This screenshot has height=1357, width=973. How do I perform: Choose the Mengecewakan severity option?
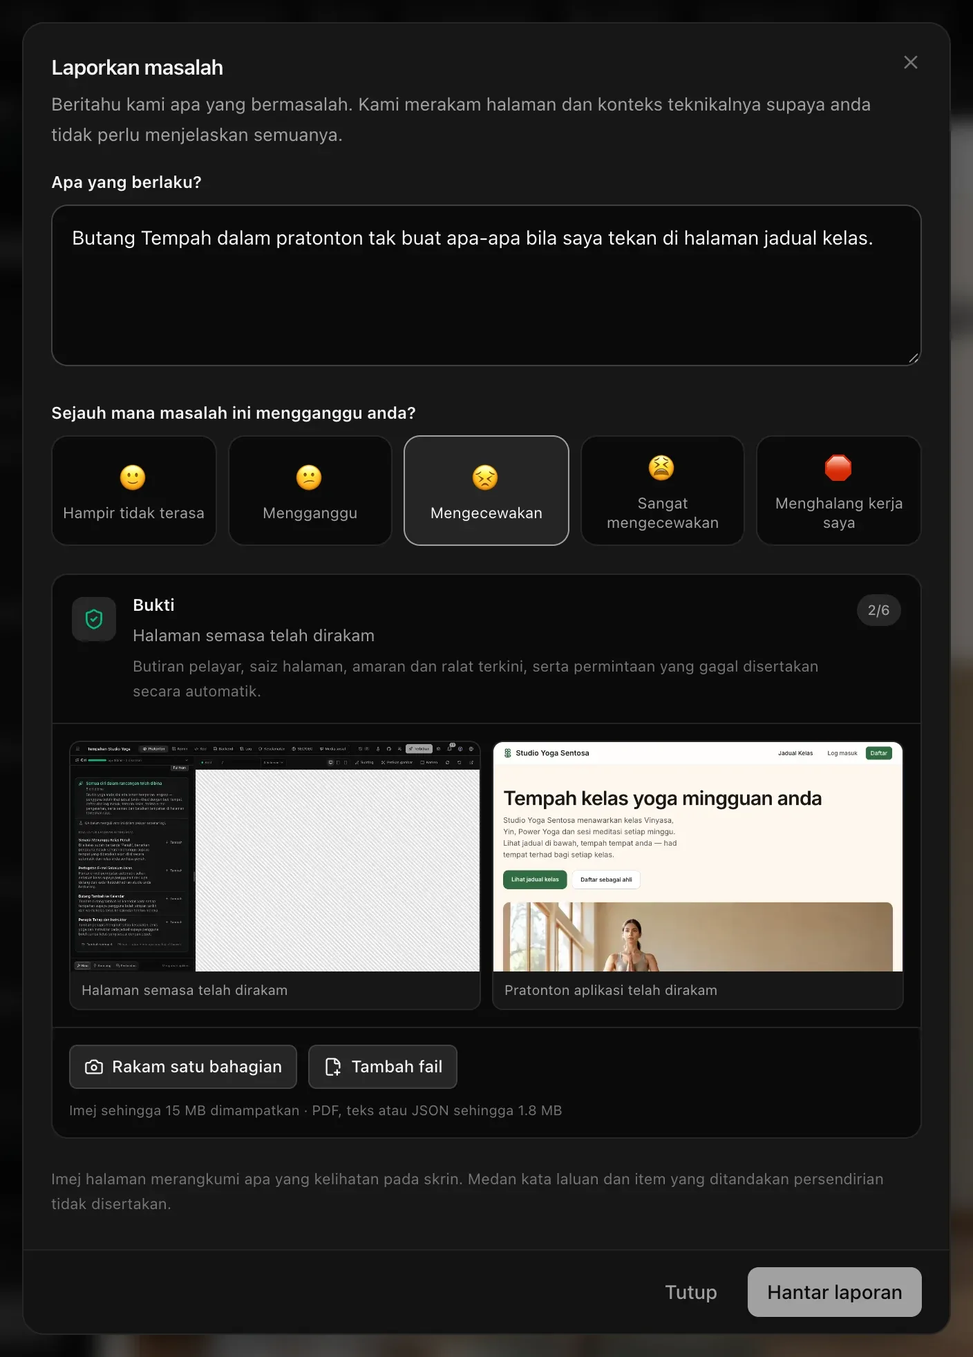486,491
